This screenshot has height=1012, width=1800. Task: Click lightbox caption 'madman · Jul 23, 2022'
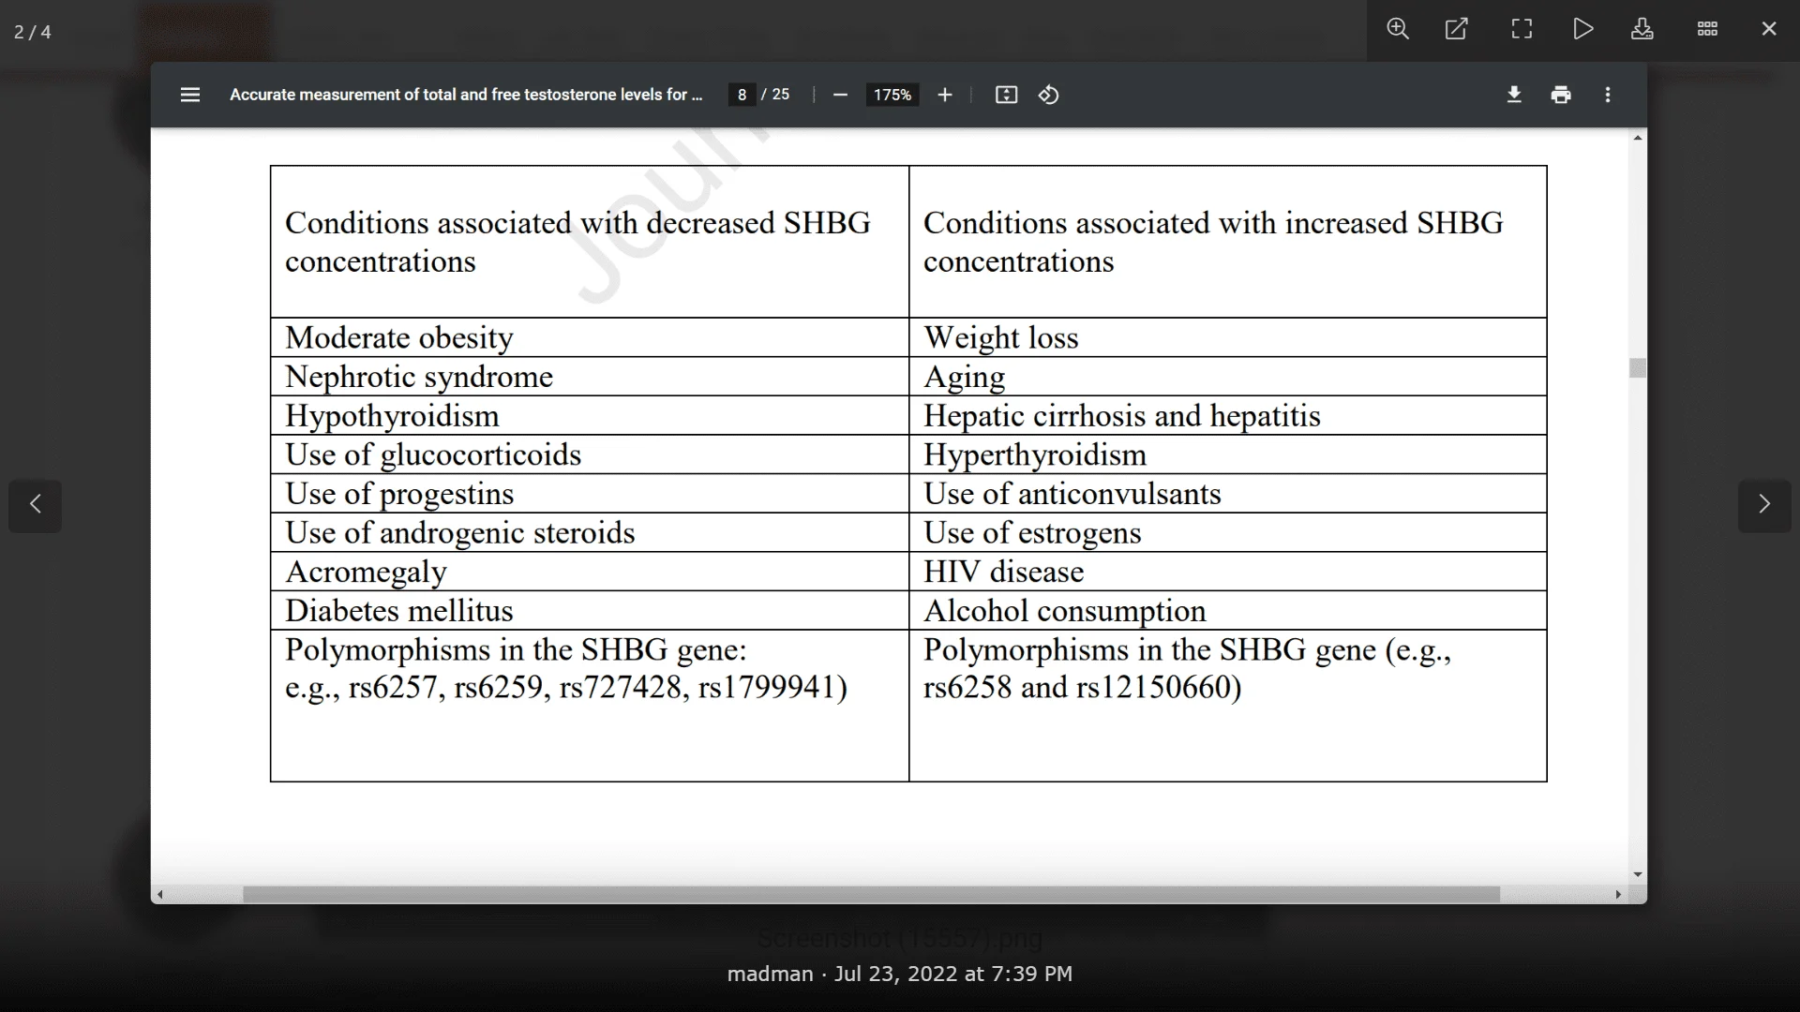pyautogui.click(x=900, y=975)
